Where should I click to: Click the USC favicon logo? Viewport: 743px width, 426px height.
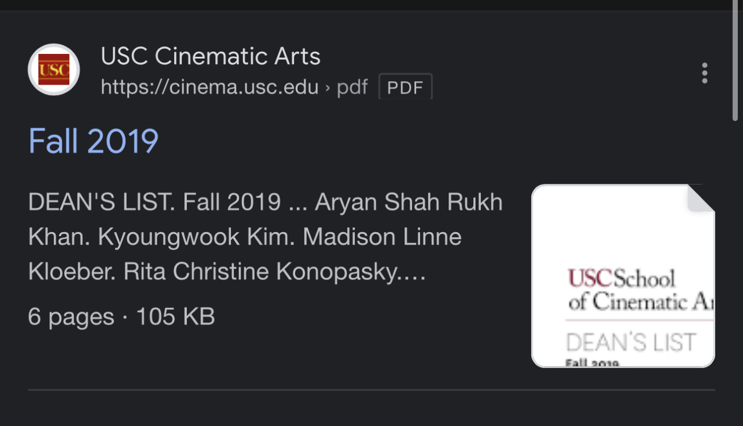54,70
